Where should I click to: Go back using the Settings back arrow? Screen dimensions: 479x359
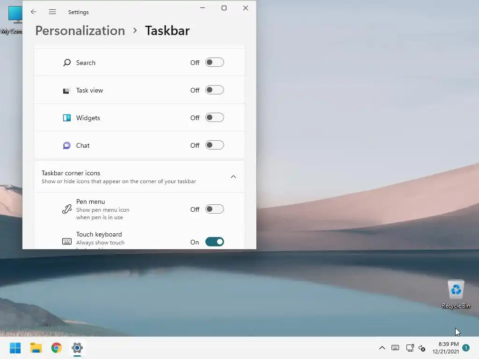point(34,12)
